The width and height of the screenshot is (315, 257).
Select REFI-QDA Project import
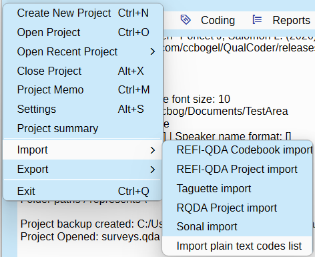(238, 169)
